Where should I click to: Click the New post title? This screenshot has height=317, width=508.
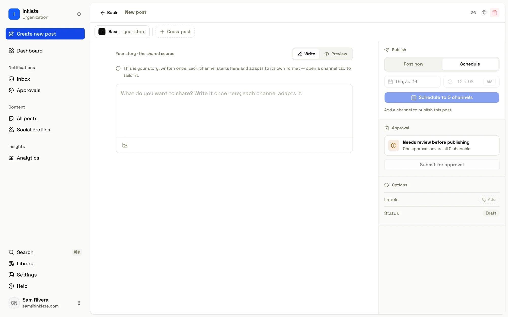(x=136, y=12)
